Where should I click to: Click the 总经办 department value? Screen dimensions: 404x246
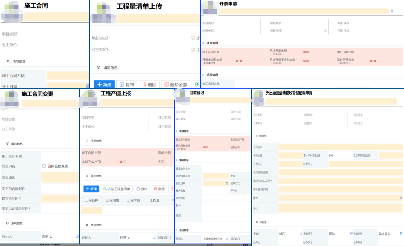(332, 233)
